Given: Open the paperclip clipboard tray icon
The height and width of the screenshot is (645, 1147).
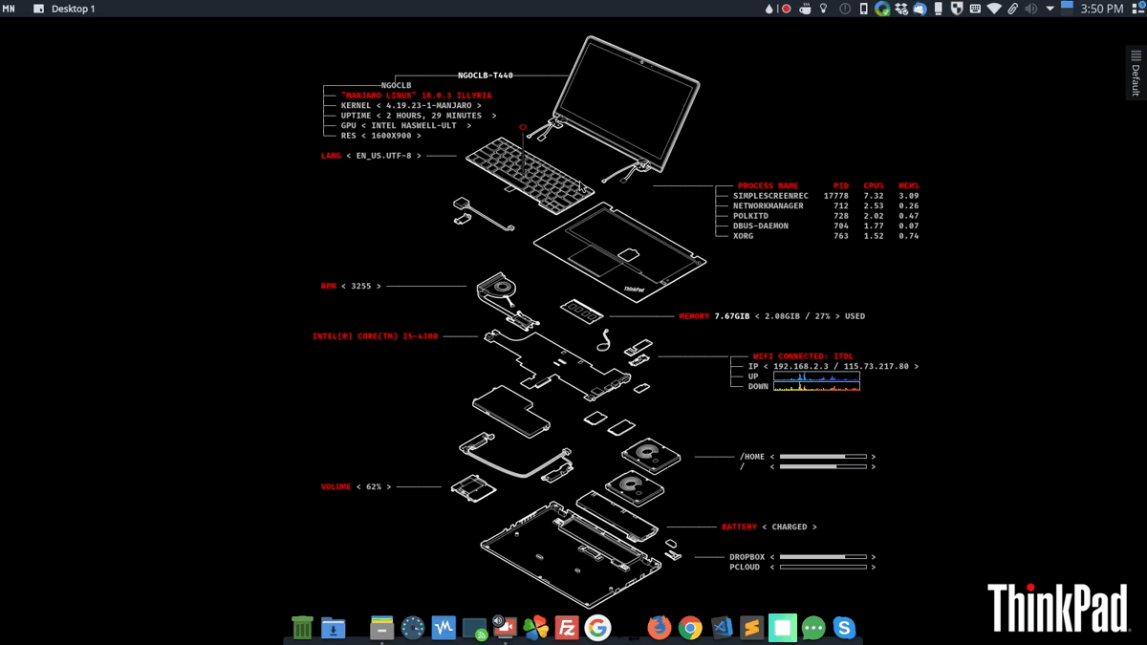Looking at the screenshot, I should [1013, 9].
